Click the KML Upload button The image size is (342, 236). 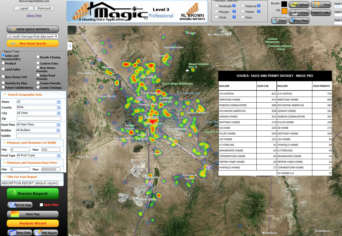[299, 5]
